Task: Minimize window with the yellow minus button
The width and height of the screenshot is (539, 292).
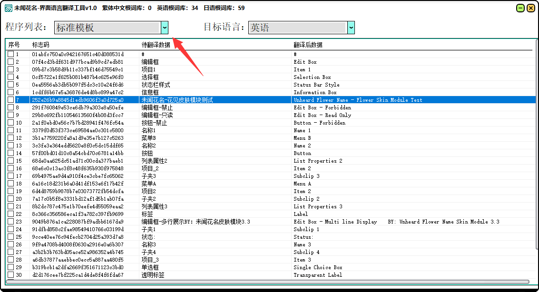Action: point(520,8)
